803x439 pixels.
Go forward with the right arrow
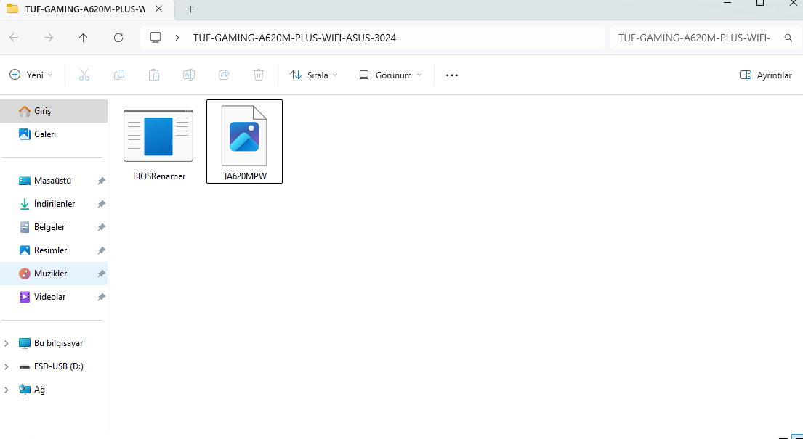click(49, 38)
